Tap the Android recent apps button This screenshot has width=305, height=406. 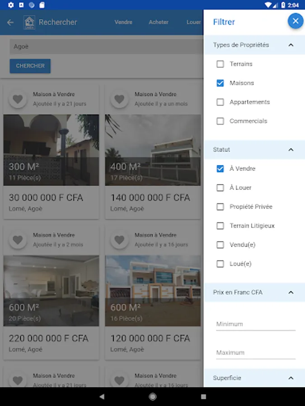tap(204, 397)
